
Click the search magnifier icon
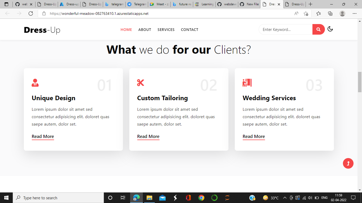pos(318,29)
